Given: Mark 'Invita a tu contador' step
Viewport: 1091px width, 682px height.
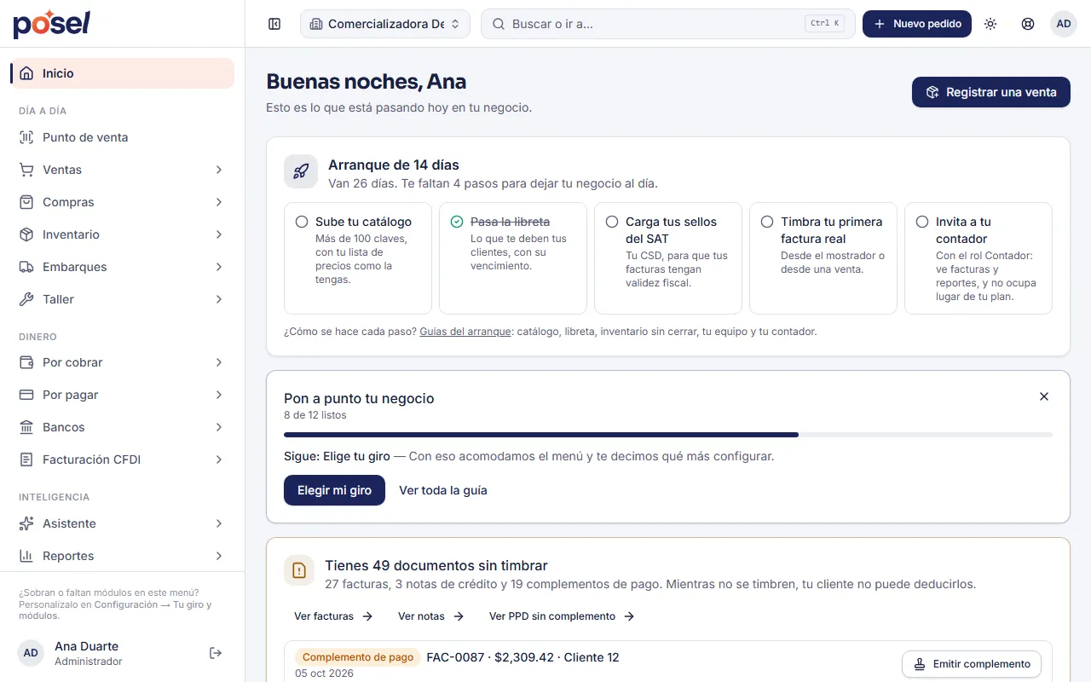Looking at the screenshot, I should (922, 222).
